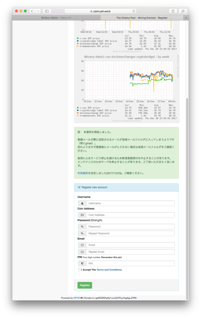The width and height of the screenshot is (201, 318).
Task: Click the envelope icon beside Repeat Email
Action: pyautogui.click(x=82, y=252)
